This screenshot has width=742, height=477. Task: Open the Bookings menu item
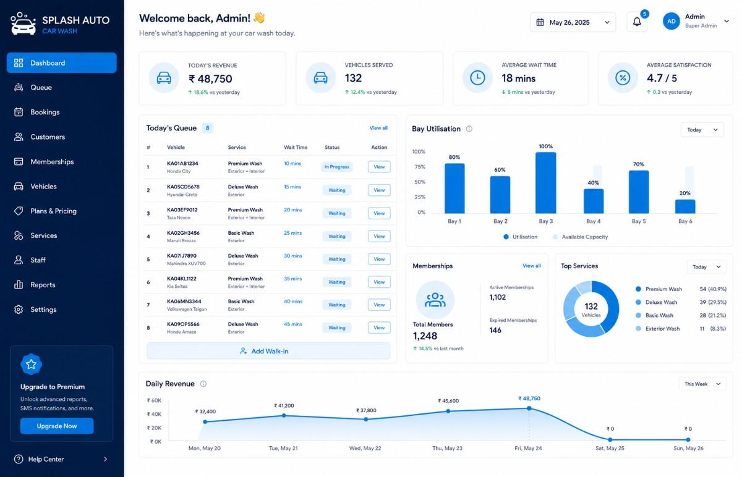[x=62, y=112]
